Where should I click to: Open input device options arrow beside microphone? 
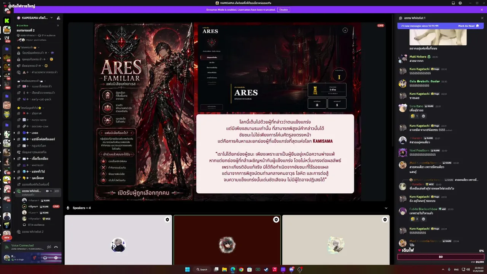pyautogui.click(x=39, y=258)
